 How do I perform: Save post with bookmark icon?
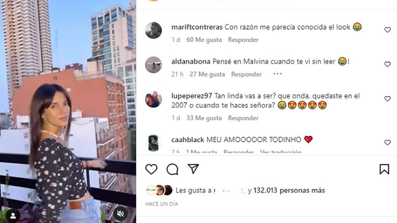[x=384, y=169]
